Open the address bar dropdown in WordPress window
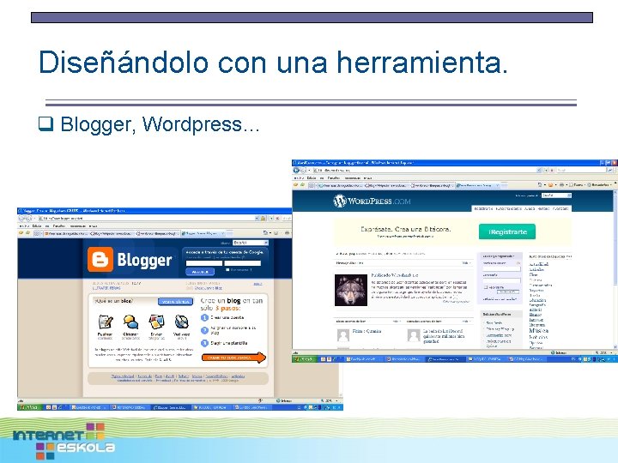 (x=538, y=170)
